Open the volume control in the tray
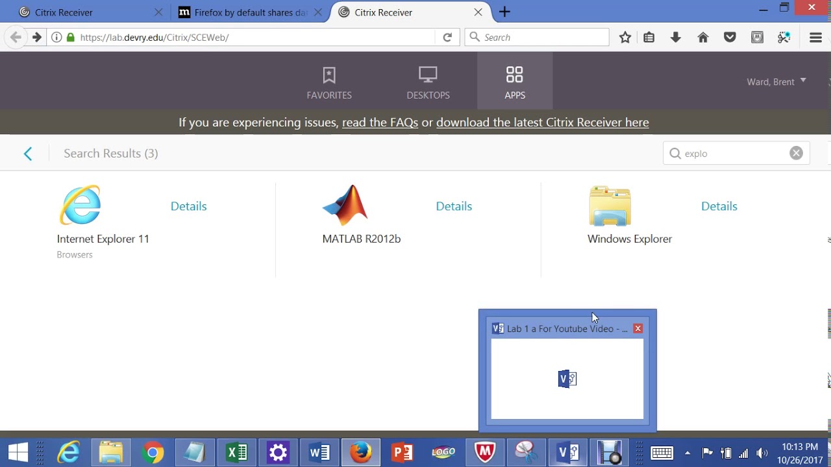Viewport: 831px width, 467px height. coord(762,452)
